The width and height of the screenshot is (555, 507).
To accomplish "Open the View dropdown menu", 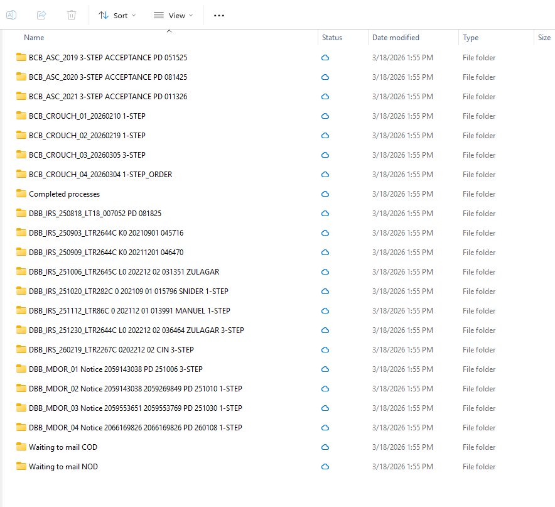I will click(x=173, y=16).
